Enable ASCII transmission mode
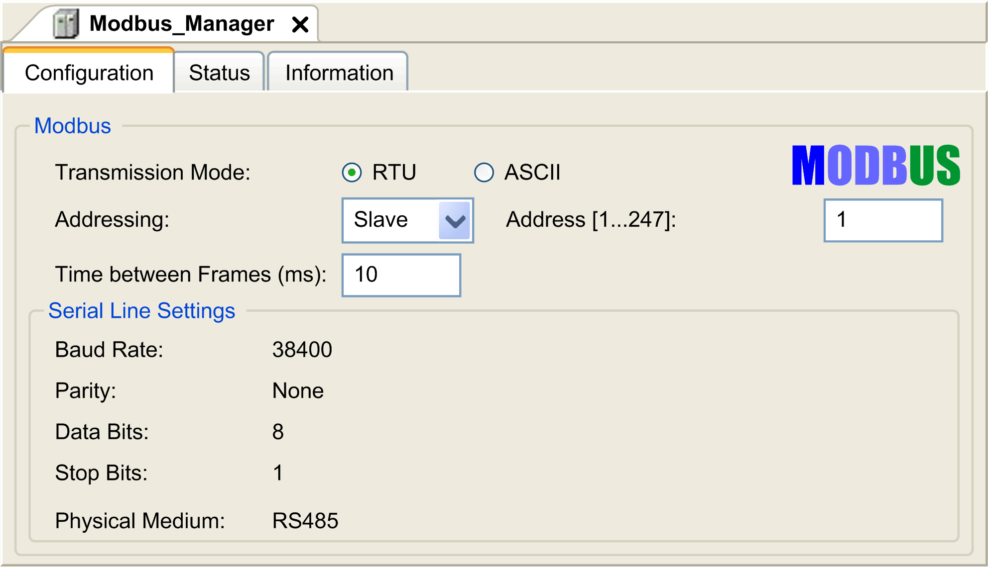This screenshot has width=988, height=567. 484,173
